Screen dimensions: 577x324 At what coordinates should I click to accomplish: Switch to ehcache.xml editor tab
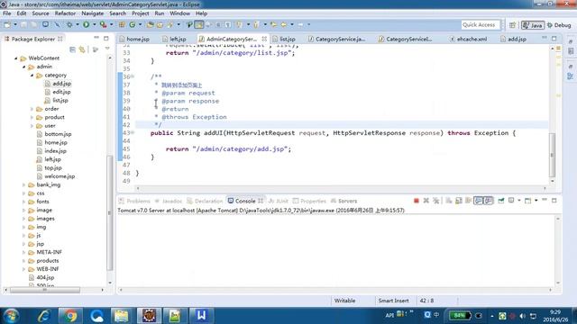[468, 39]
